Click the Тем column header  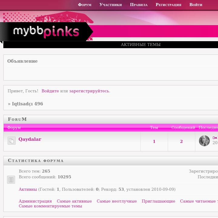coord(154,127)
